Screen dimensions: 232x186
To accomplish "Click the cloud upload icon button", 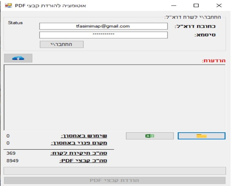I will click(x=18, y=58).
